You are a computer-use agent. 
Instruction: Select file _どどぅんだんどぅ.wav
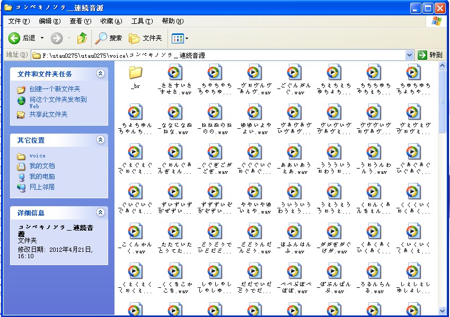point(254,239)
